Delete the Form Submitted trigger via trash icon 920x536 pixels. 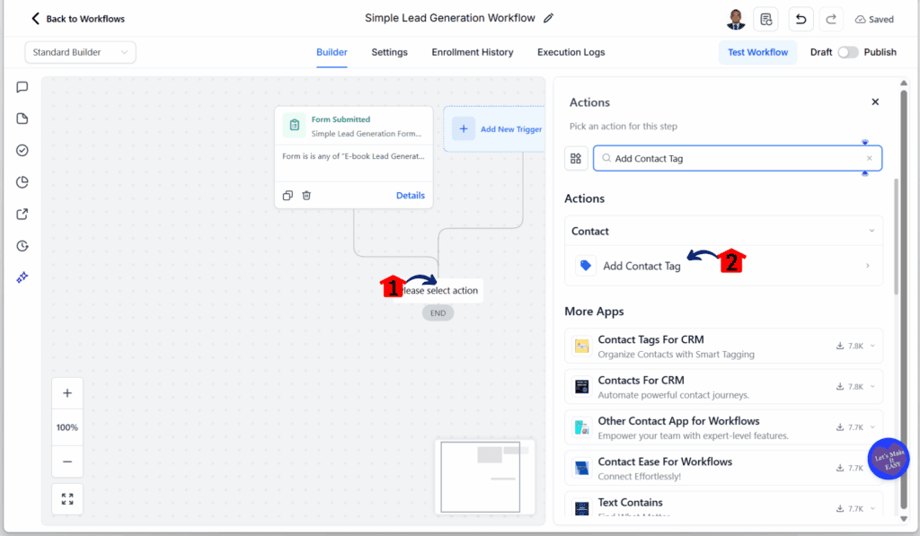point(306,195)
